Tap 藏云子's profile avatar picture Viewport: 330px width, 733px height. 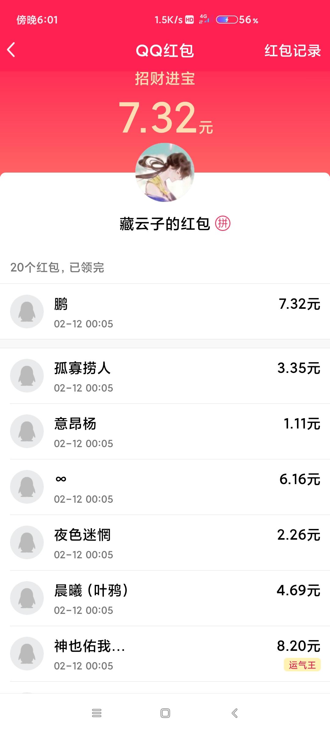pyautogui.click(x=165, y=172)
